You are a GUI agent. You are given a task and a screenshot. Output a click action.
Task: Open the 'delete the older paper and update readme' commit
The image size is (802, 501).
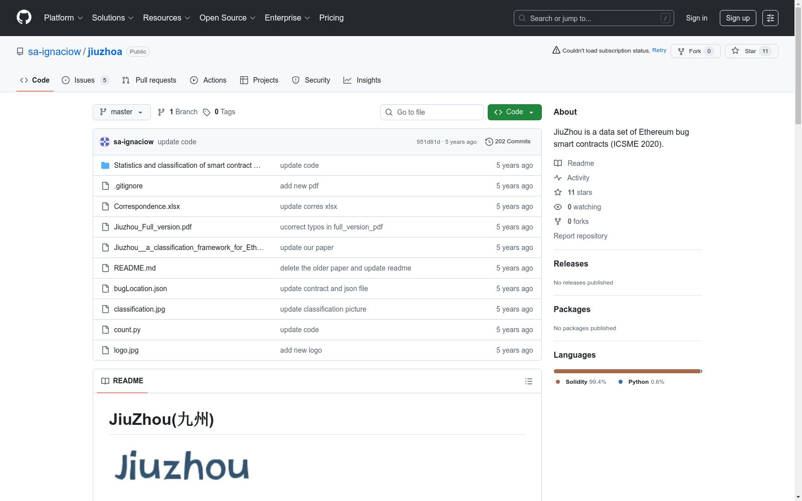pyautogui.click(x=345, y=268)
